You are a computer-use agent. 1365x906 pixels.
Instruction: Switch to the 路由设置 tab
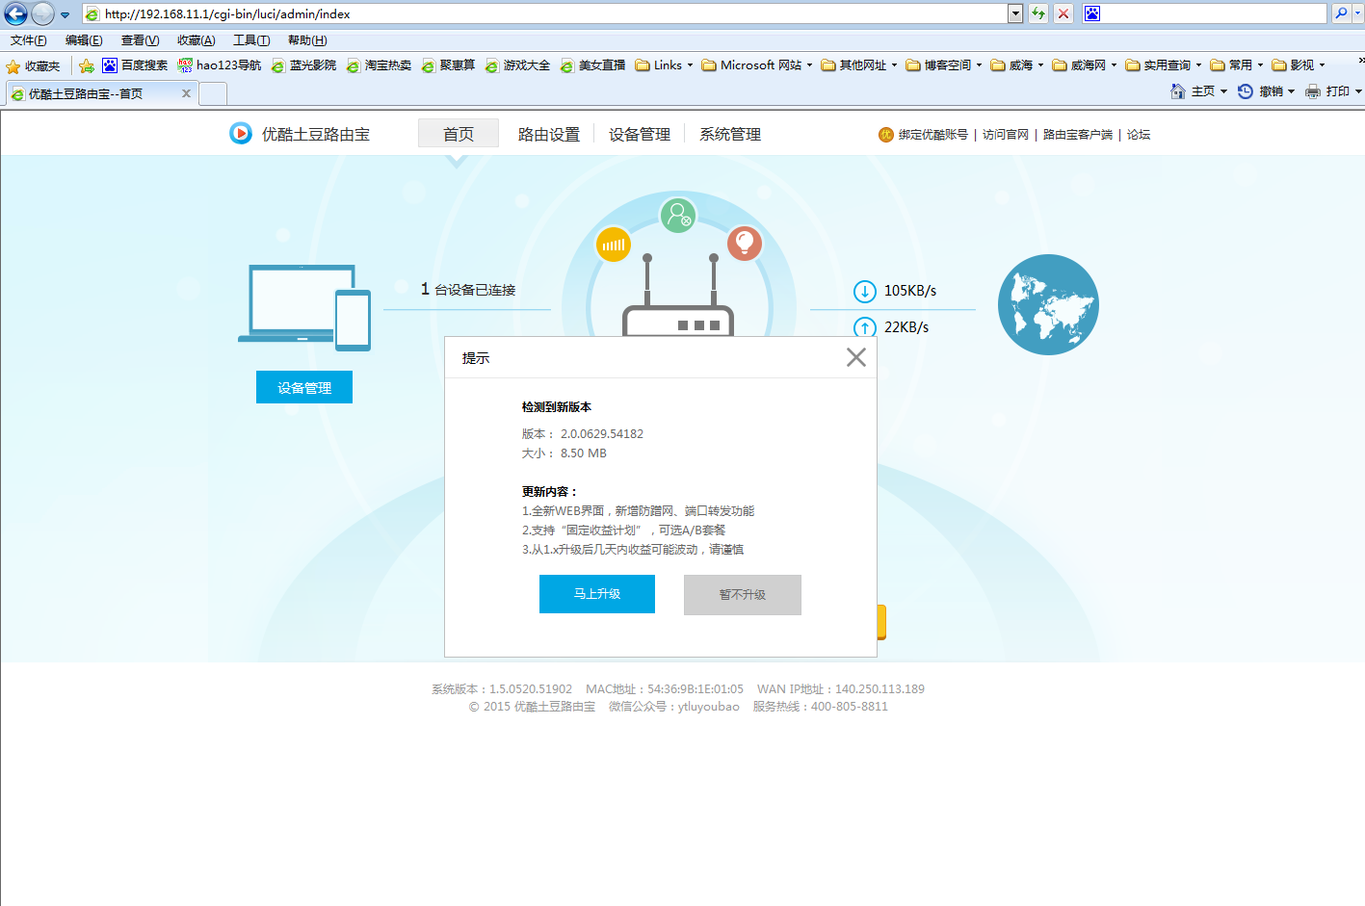[x=549, y=134]
